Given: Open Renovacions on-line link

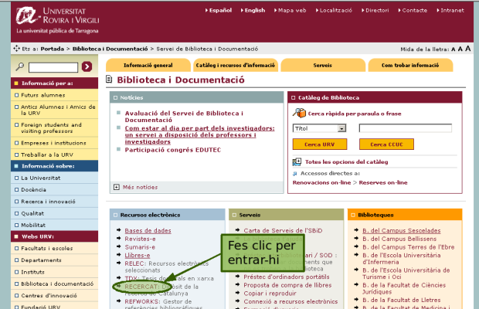Looking at the screenshot, I should [321, 182].
